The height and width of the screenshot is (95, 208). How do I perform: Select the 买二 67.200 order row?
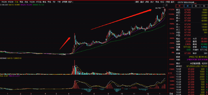click(x=192, y=27)
